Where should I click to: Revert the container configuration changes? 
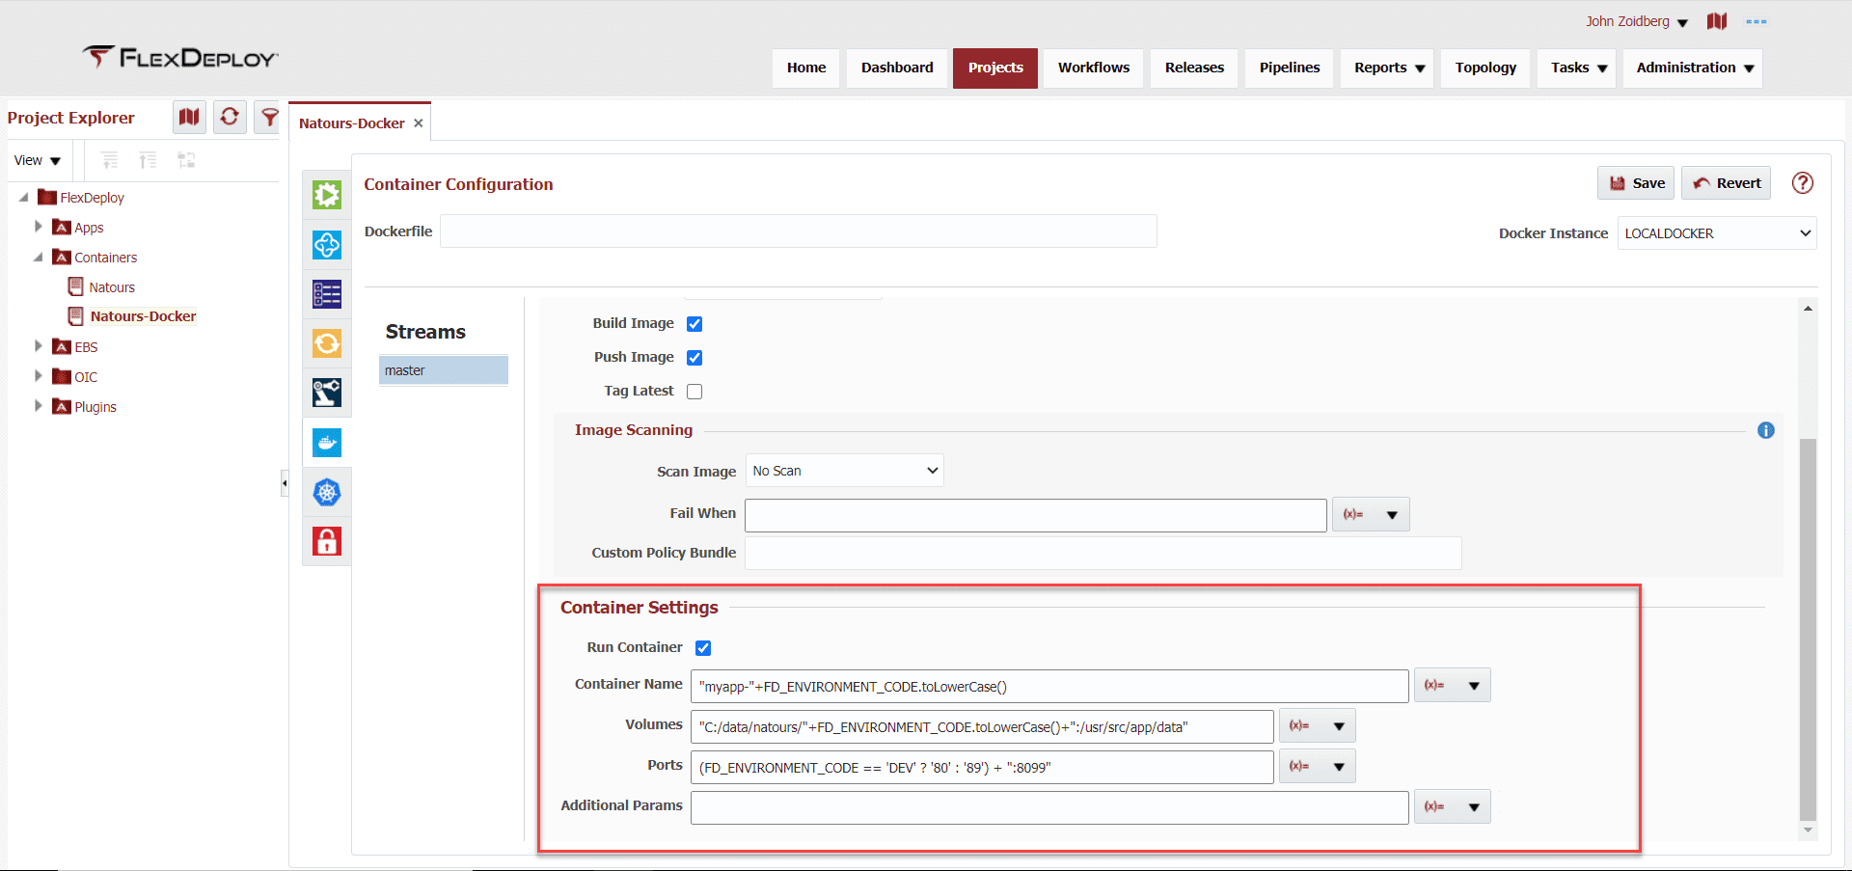point(1727,183)
